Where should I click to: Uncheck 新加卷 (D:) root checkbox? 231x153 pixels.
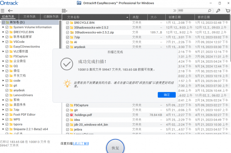(3, 22)
